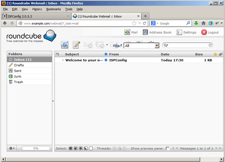Open Roundcube Settings
Screen dimensions: 225x162
[x=186, y=32]
